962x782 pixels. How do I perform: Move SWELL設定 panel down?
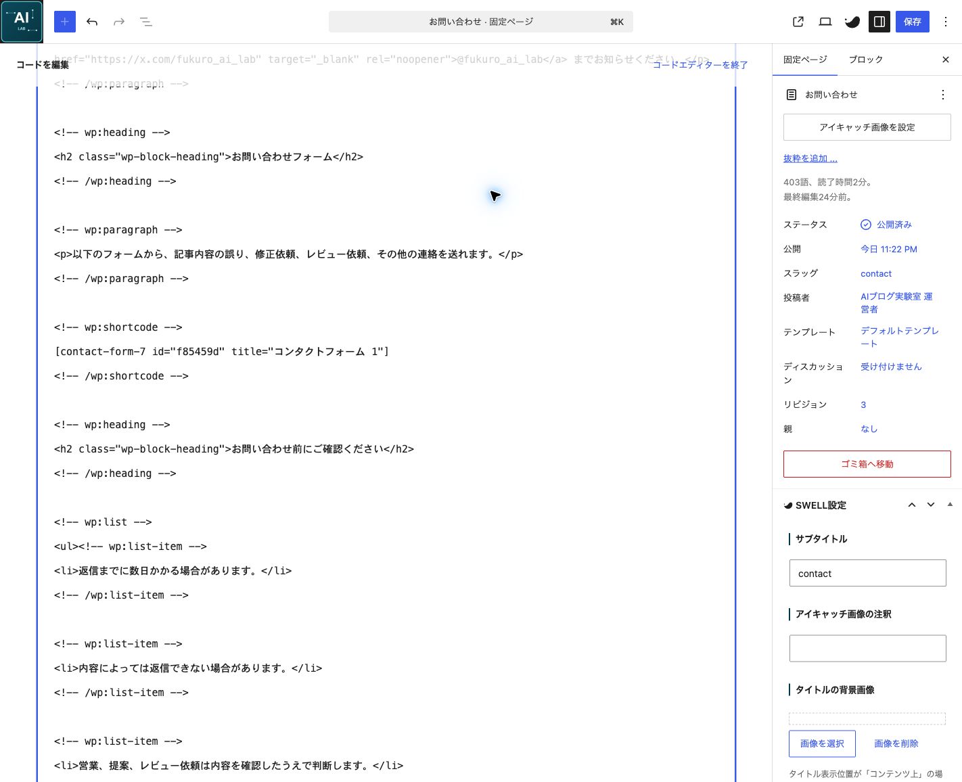pyautogui.click(x=931, y=505)
